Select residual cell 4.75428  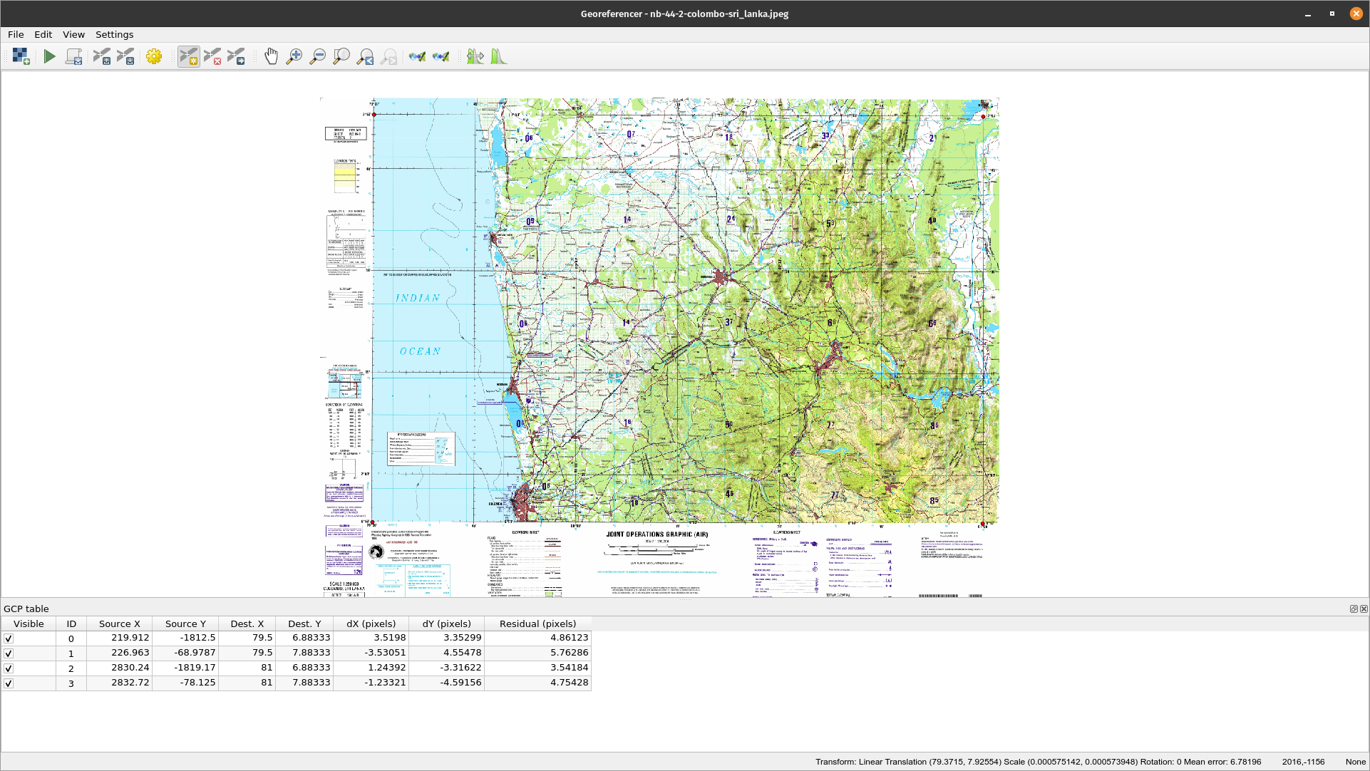pyautogui.click(x=537, y=683)
